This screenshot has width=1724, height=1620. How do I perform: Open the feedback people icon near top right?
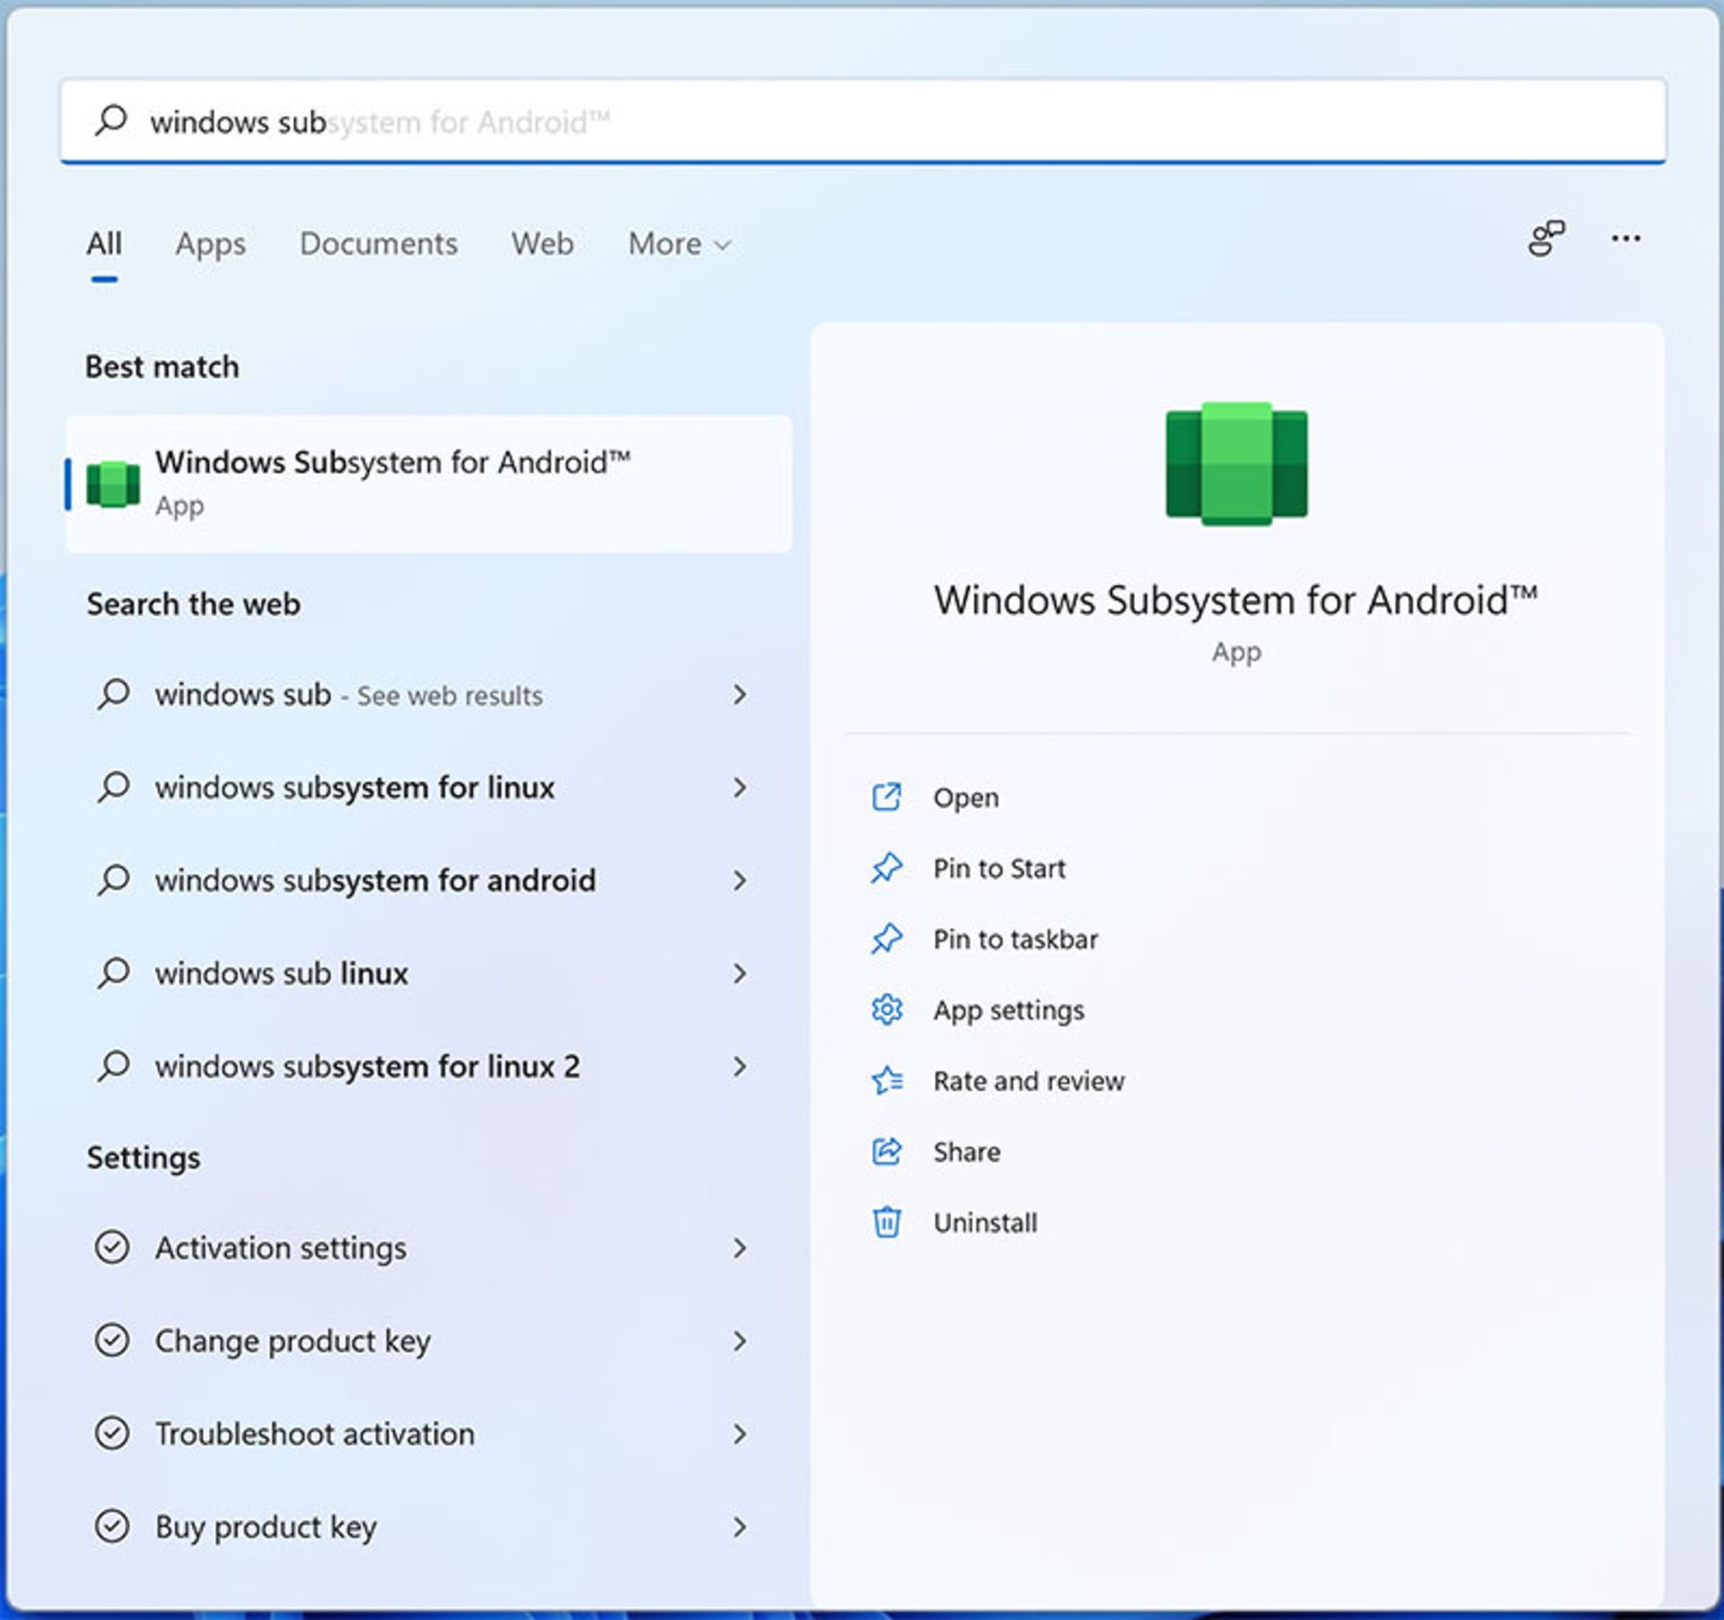point(1545,239)
